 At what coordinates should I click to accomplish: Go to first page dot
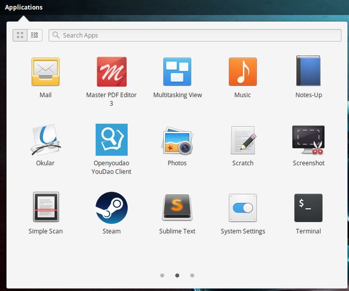[x=162, y=275]
